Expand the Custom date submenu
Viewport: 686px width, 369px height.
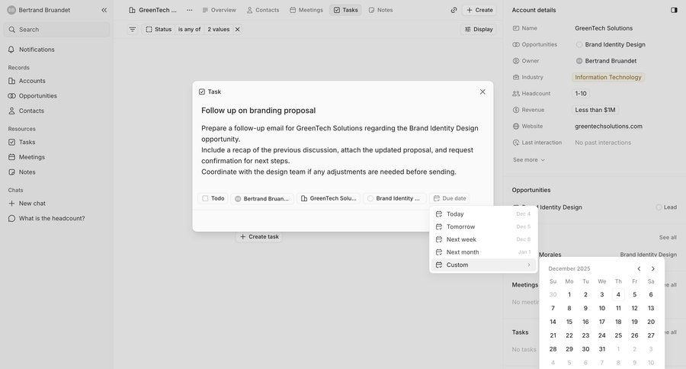[483, 265]
